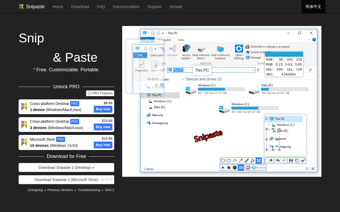Buy the 1 device Cross-platform Desktop PRO
The height and width of the screenshot is (212, 340).
coord(103,109)
